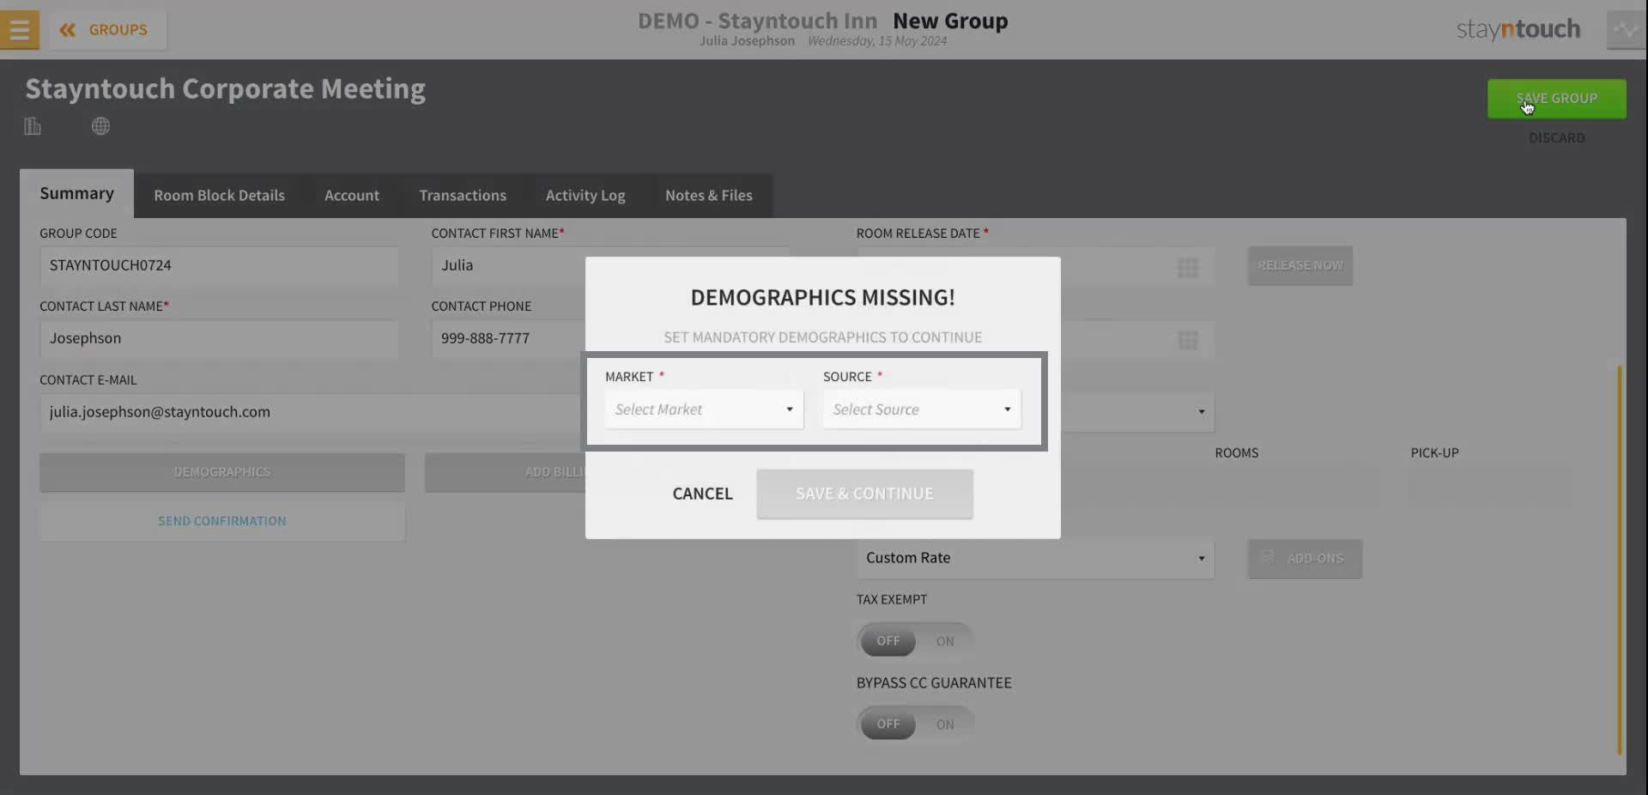1648x795 pixels.
Task: Expand the Select Market dropdown
Action: (x=704, y=410)
